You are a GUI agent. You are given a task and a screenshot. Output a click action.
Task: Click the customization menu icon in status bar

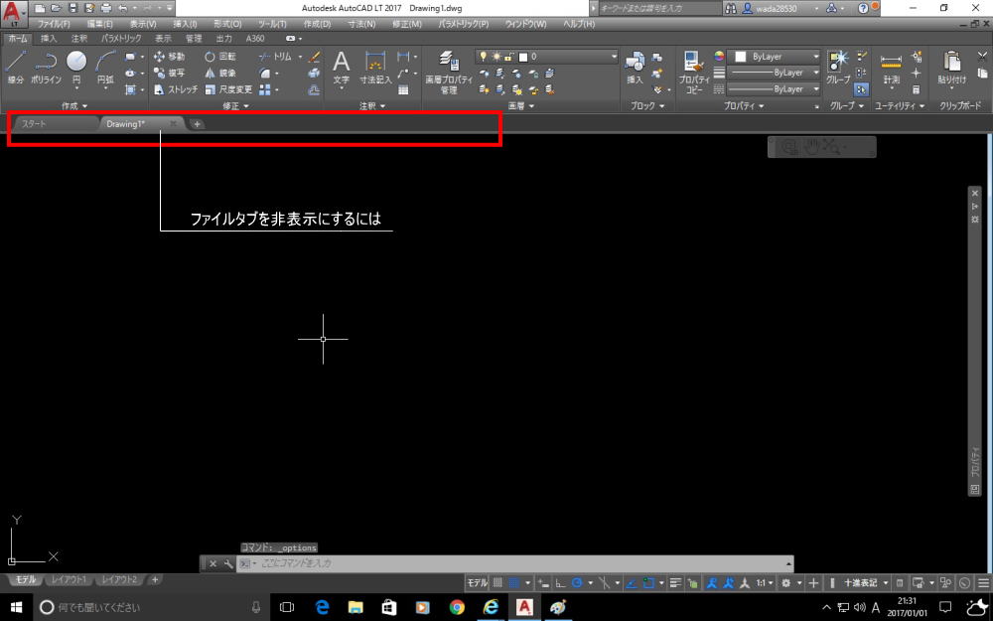tap(983, 583)
